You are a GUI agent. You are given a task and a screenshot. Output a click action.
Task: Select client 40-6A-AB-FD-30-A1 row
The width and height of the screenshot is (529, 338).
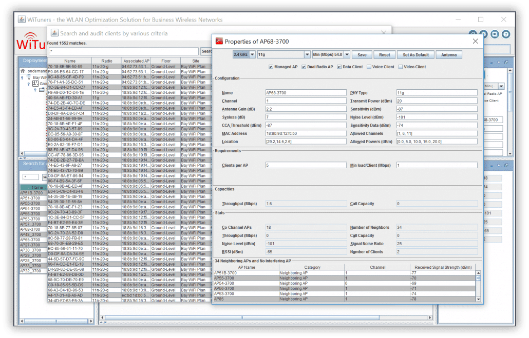pyautogui.click(x=129, y=98)
